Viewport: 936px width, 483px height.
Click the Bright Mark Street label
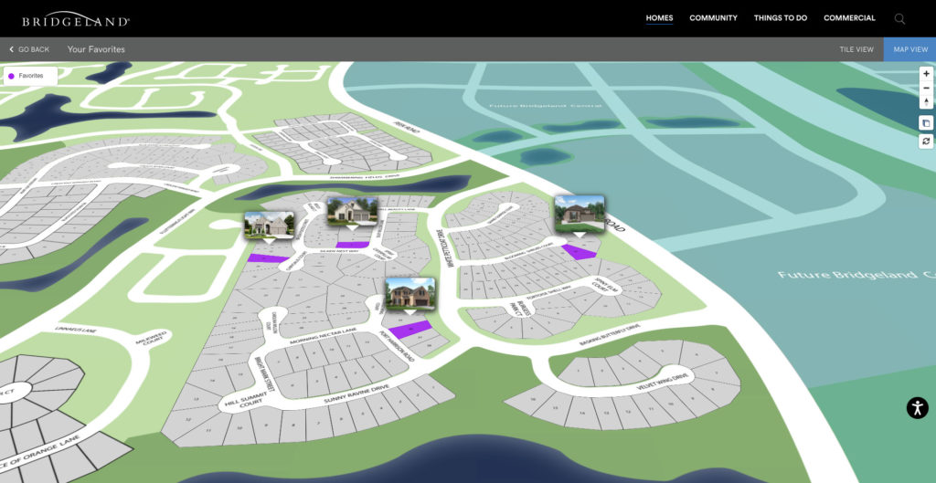pos(264,374)
